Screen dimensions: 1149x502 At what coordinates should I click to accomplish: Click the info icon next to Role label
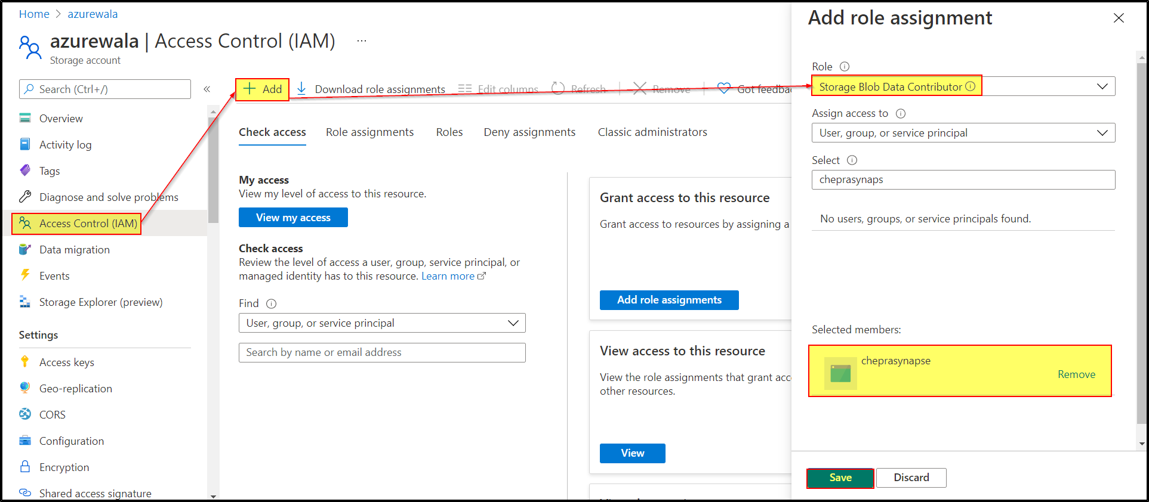pos(845,67)
